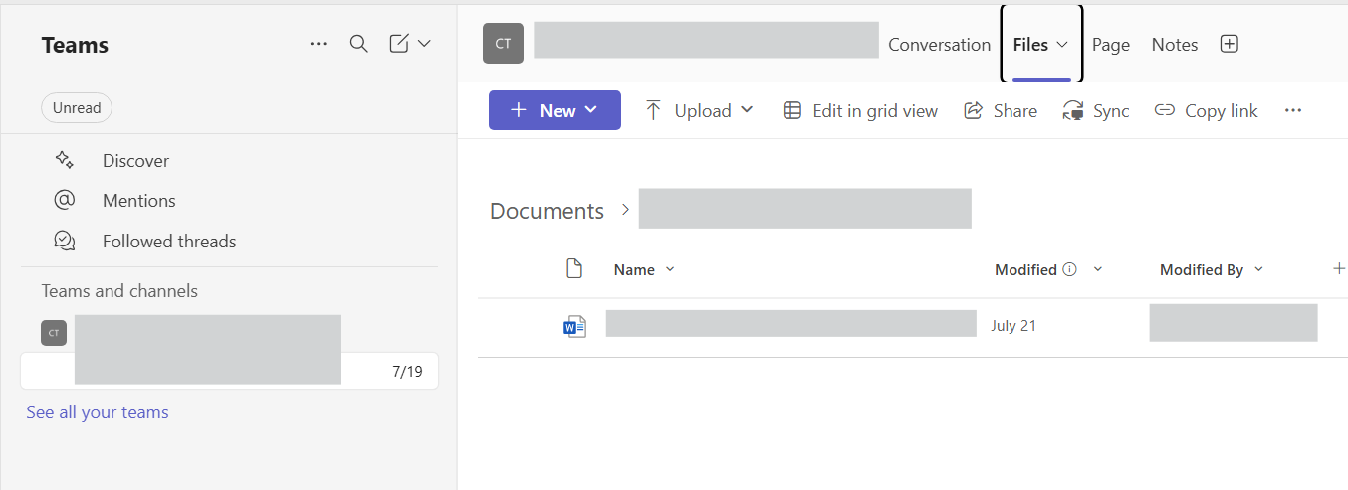The width and height of the screenshot is (1348, 490).
Task: Click the Share toolbar button
Action: [x=1001, y=111]
